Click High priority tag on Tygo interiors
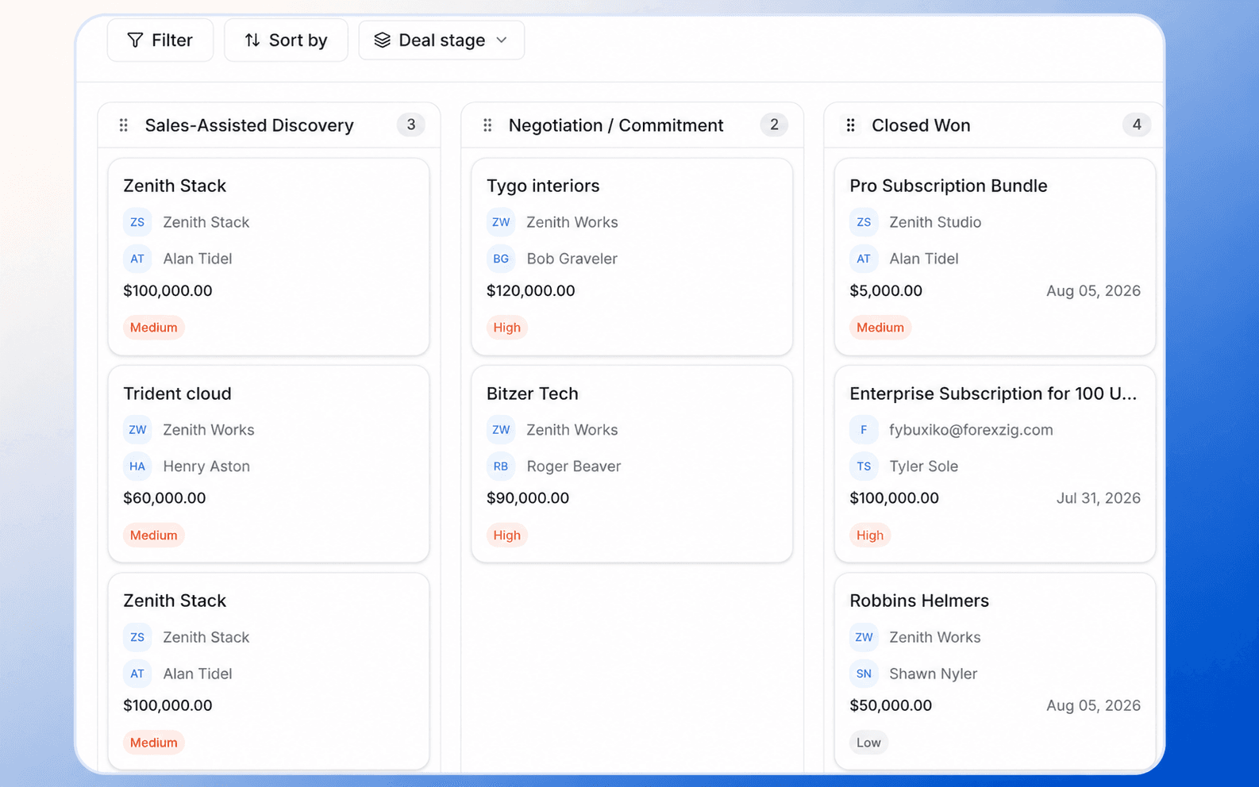The height and width of the screenshot is (787, 1259). coord(507,328)
